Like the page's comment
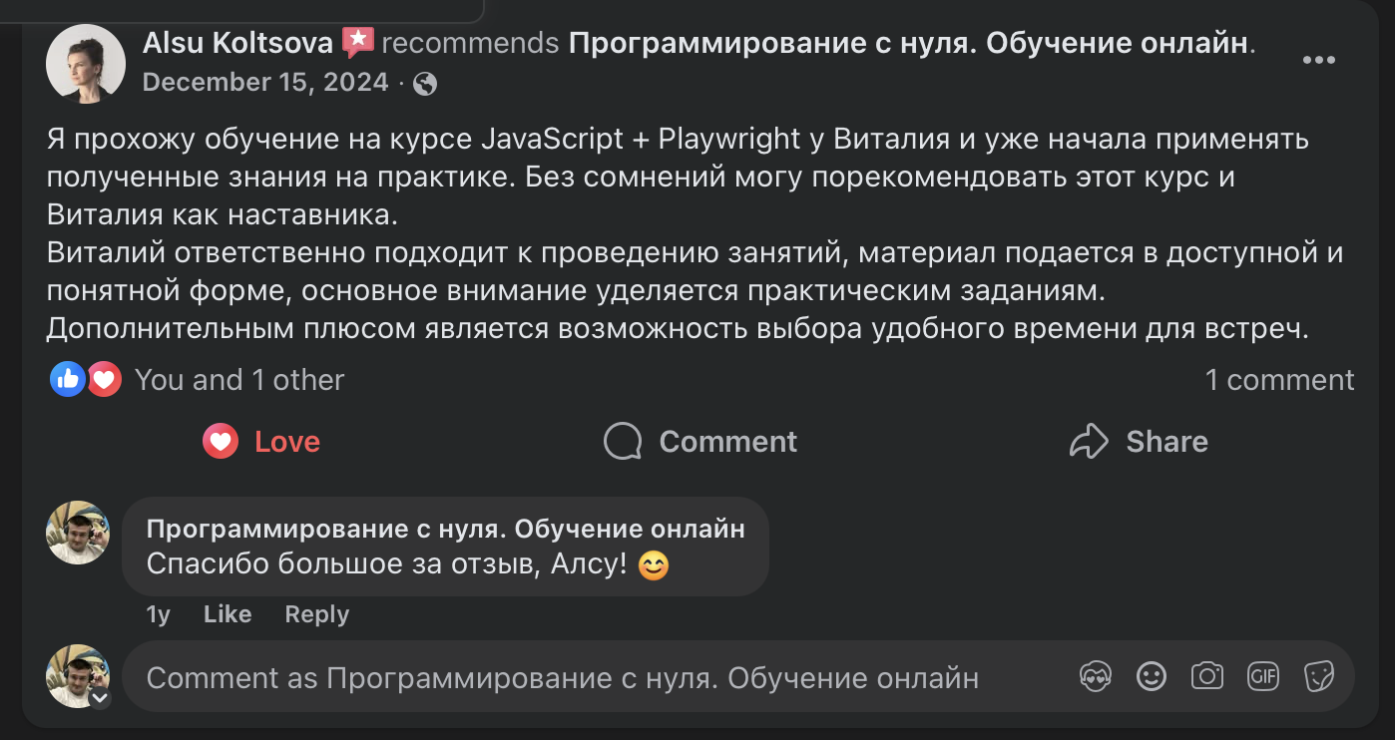1395x740 pixels. tap(228, 614)
